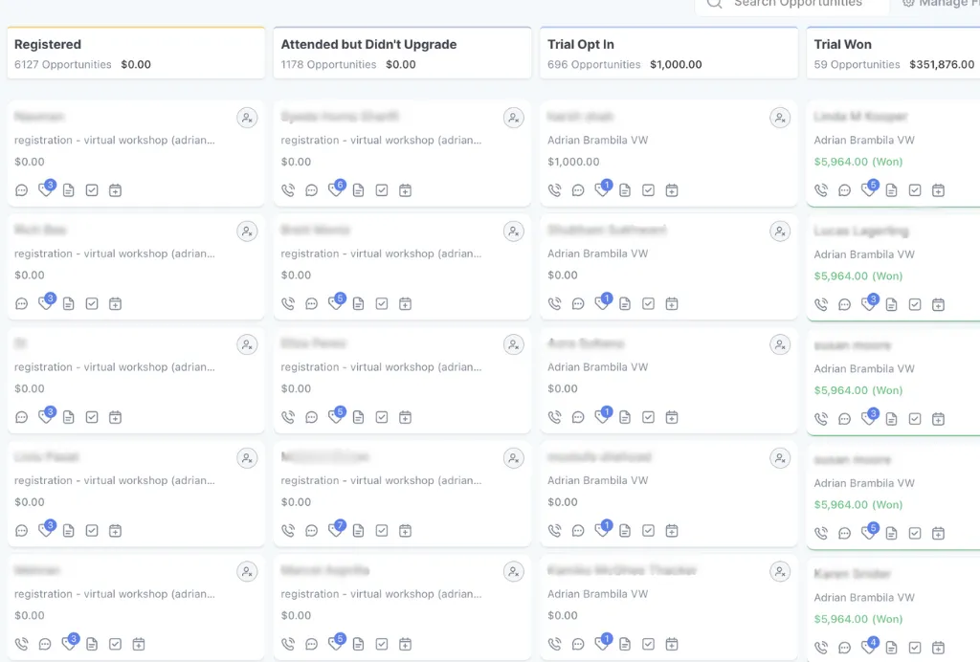Click the phone icon on Linda M Kooper's card
Screen dimensions: 980x662
click(x=820, y=189)
